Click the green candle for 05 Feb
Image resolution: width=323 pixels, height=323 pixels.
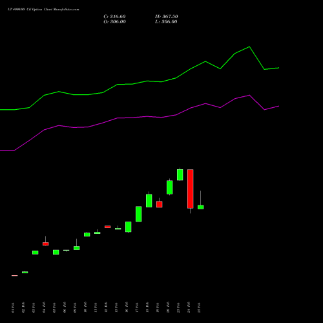(x=56, y=252)
